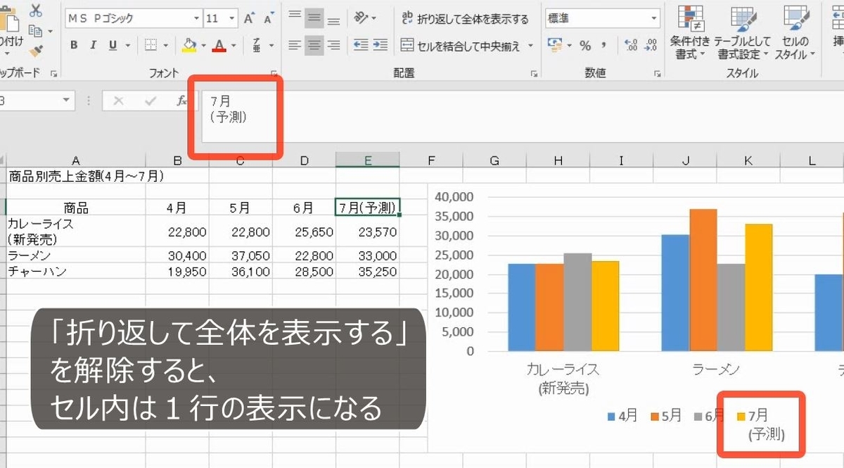
Task: Apply bold formatting with the B icon
Action: 74,44
